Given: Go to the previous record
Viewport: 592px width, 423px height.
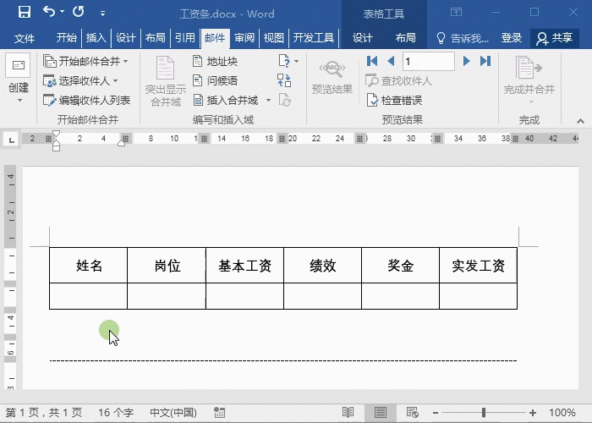Looking at the screenshot, I should point(391,61).
